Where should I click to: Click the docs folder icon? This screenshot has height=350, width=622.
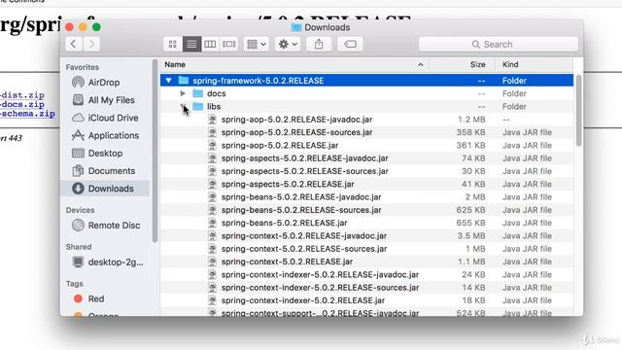(197, 93)
